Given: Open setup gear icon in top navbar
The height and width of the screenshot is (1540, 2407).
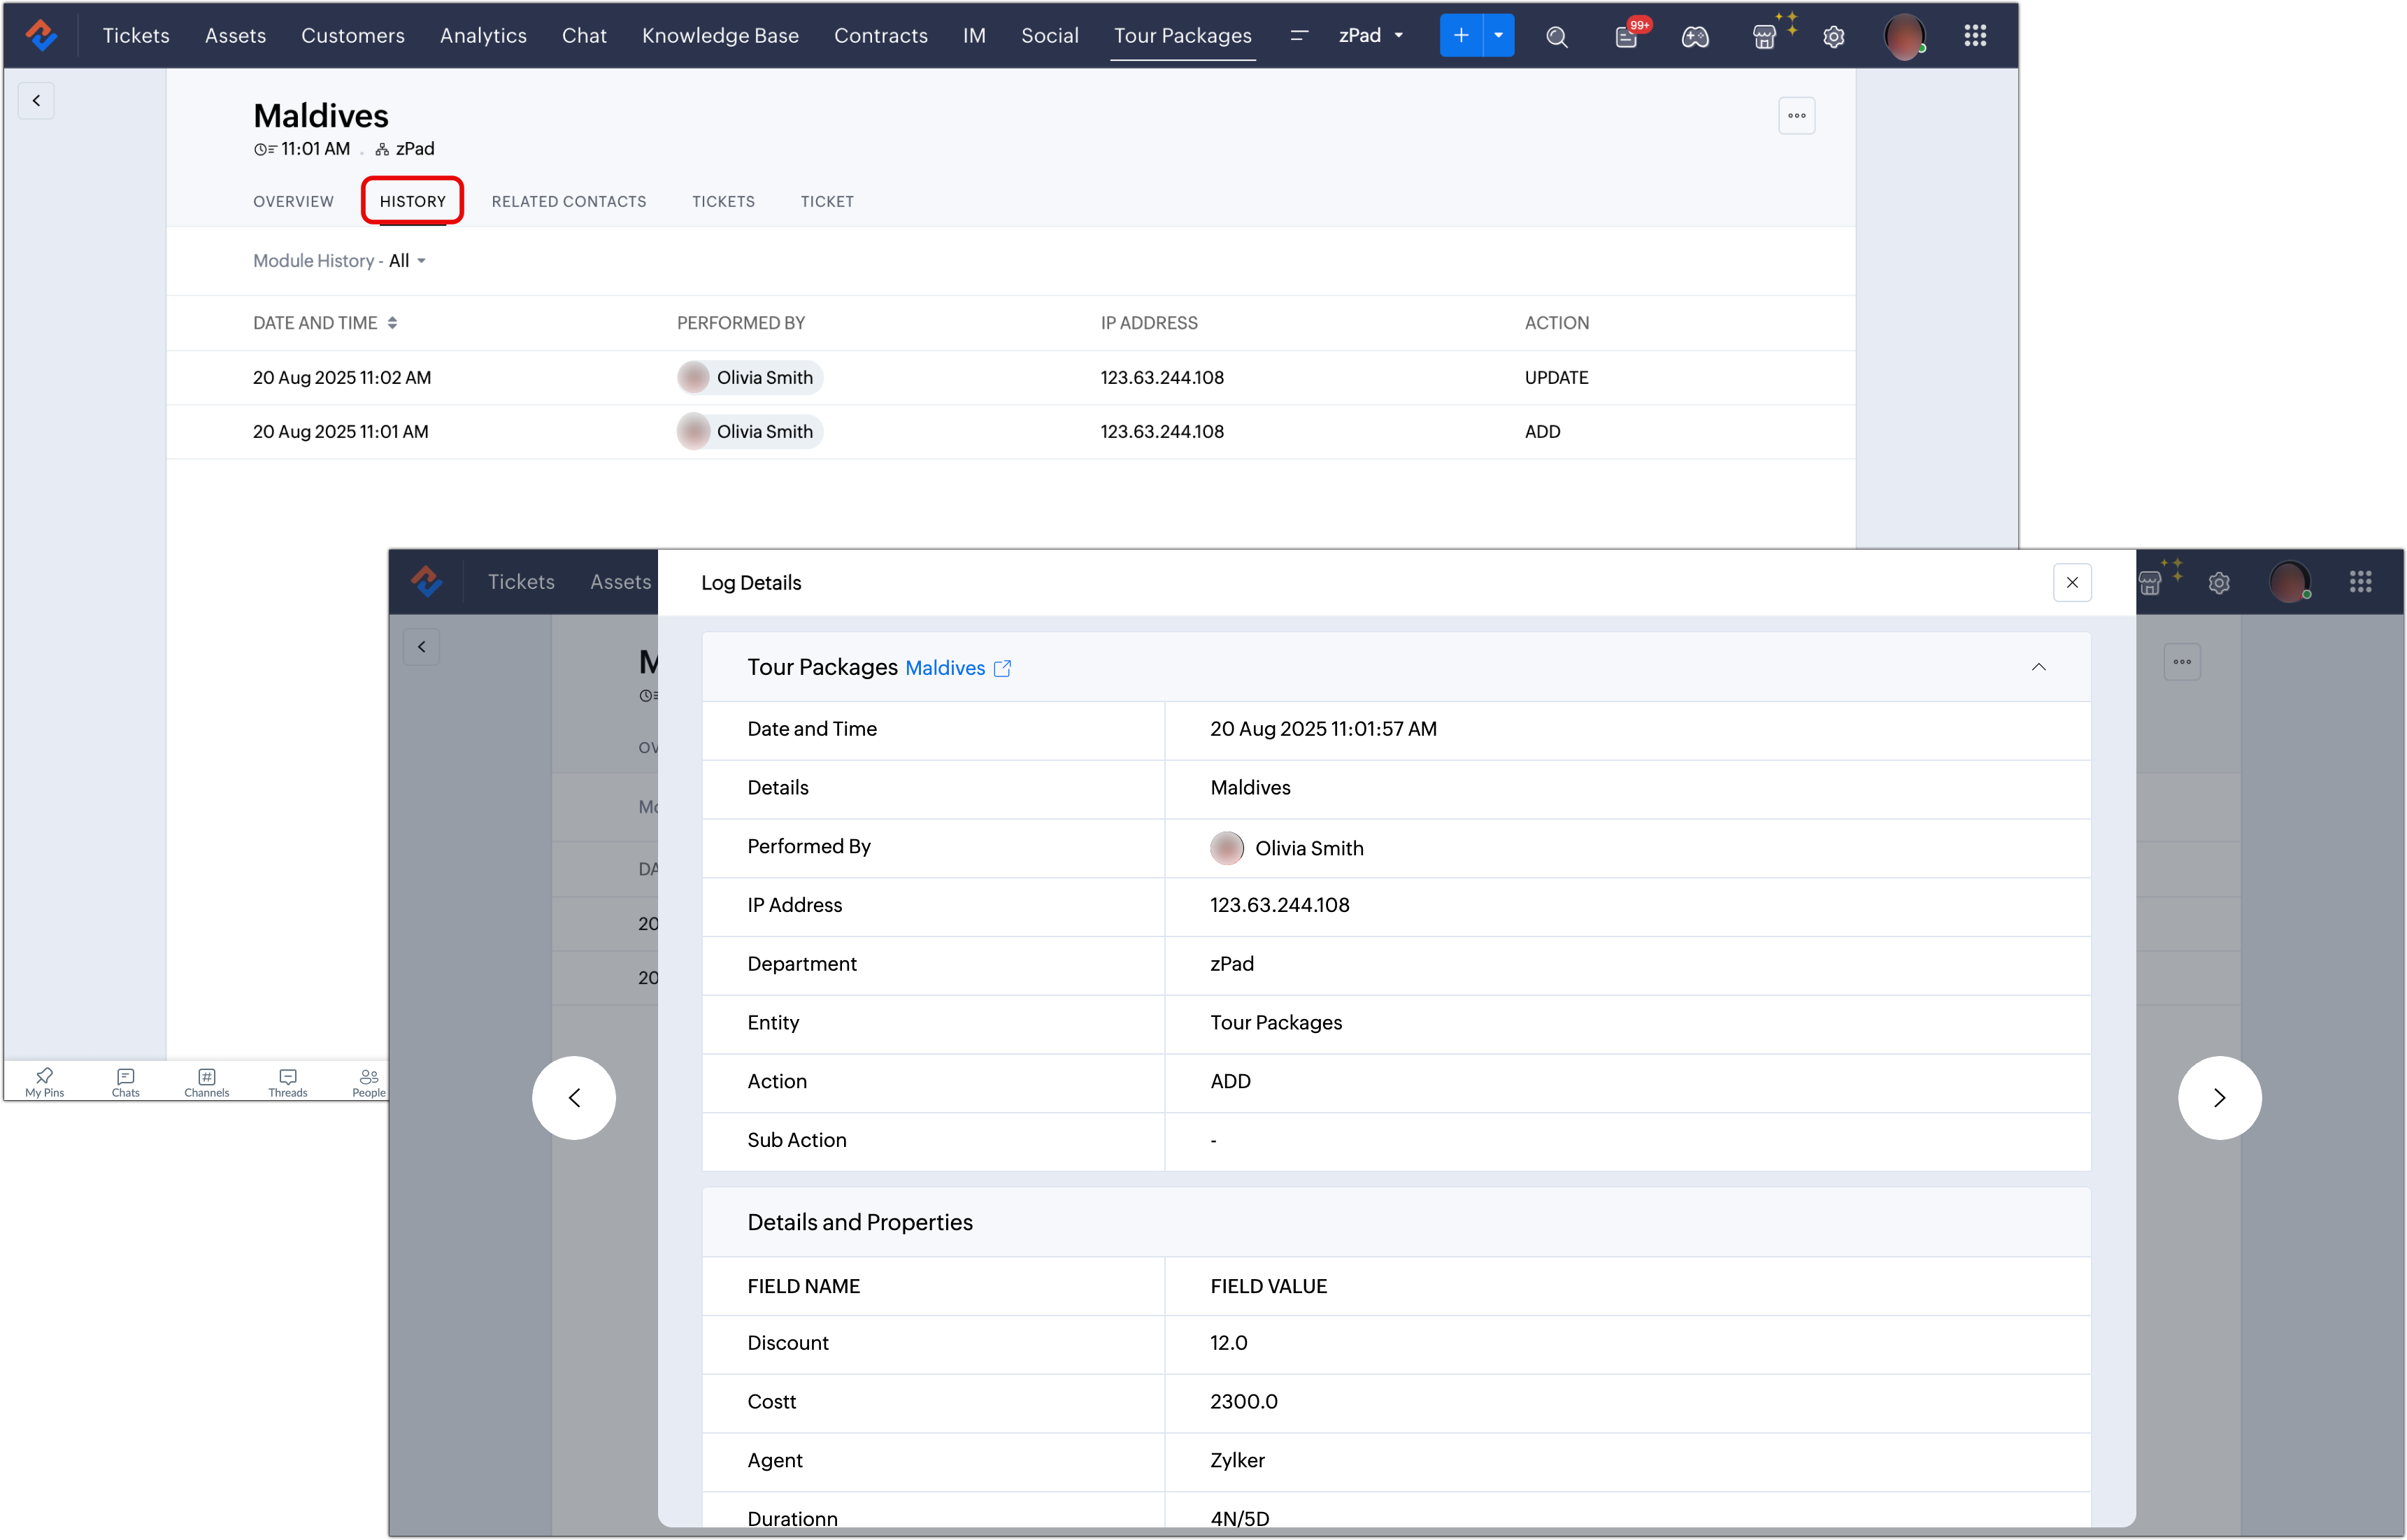Looking at the screenshot, I should 1833,37.
